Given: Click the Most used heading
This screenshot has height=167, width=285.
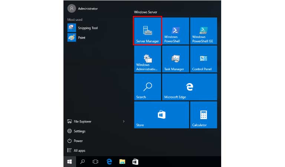Looking at the screenshot, I should [75, 20].
